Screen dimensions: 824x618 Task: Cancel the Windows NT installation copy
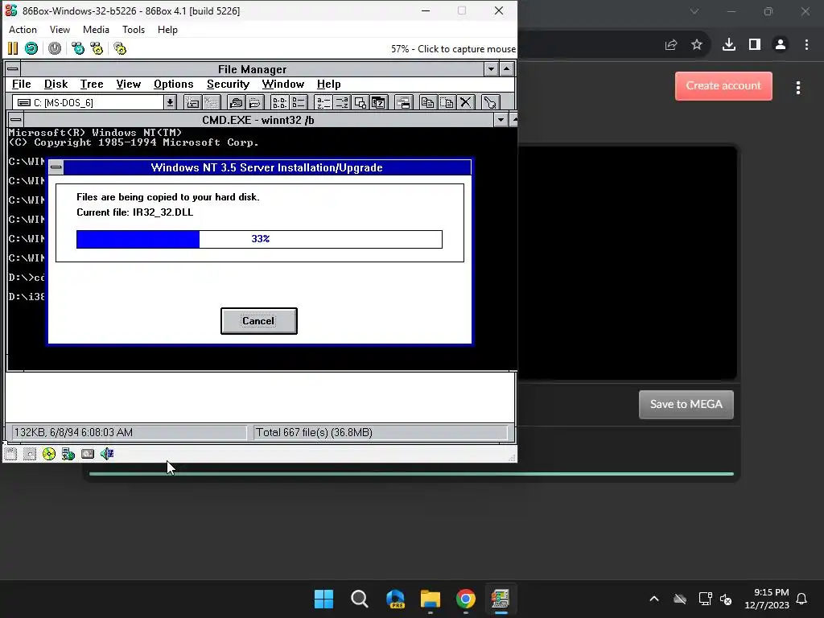(x=258, y=321)
